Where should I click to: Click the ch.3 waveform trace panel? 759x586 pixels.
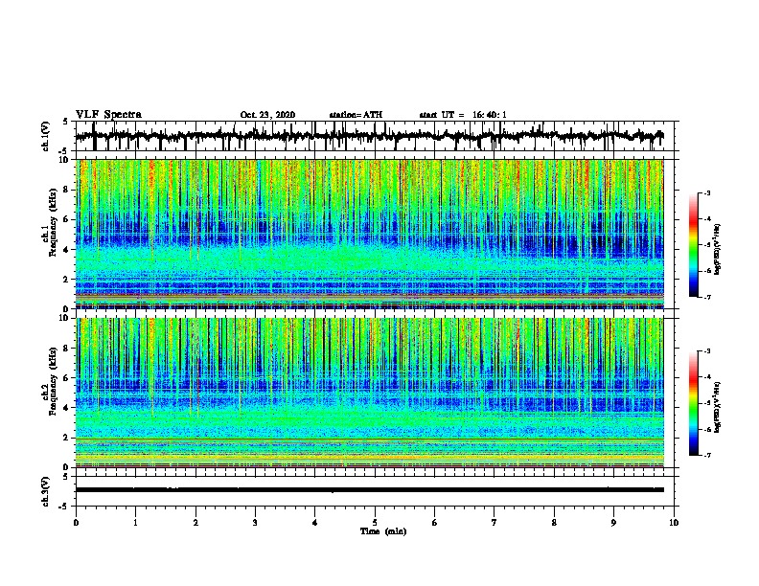[x=377, y=491]
